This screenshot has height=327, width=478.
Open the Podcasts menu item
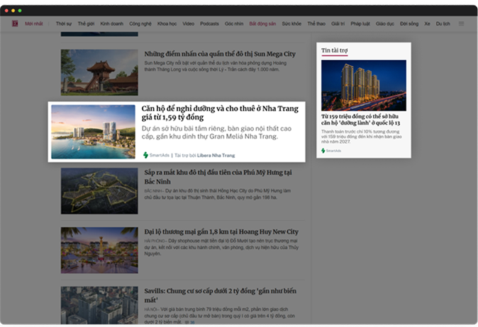[209, 24]
